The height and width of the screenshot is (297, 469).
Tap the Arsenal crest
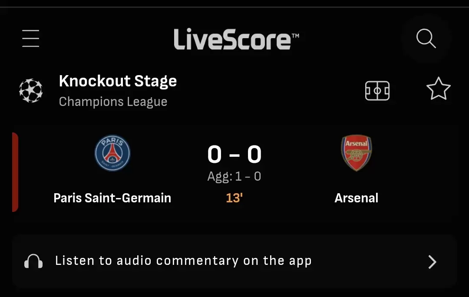356,153
